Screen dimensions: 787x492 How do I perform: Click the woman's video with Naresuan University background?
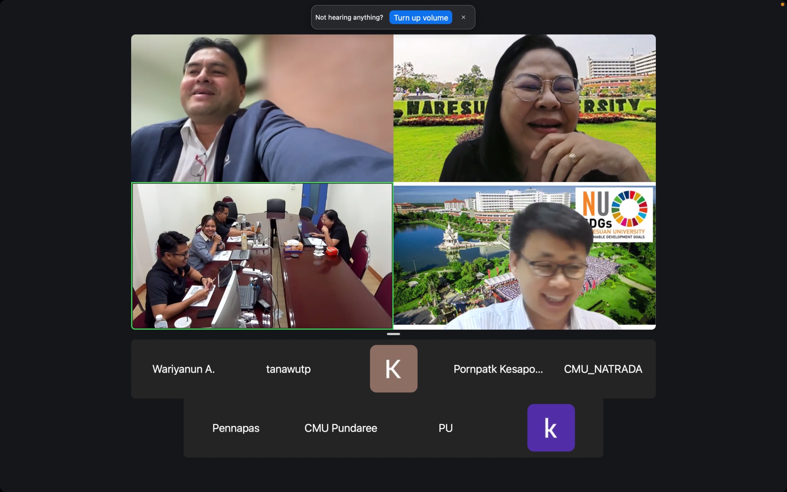coord(525,108)
